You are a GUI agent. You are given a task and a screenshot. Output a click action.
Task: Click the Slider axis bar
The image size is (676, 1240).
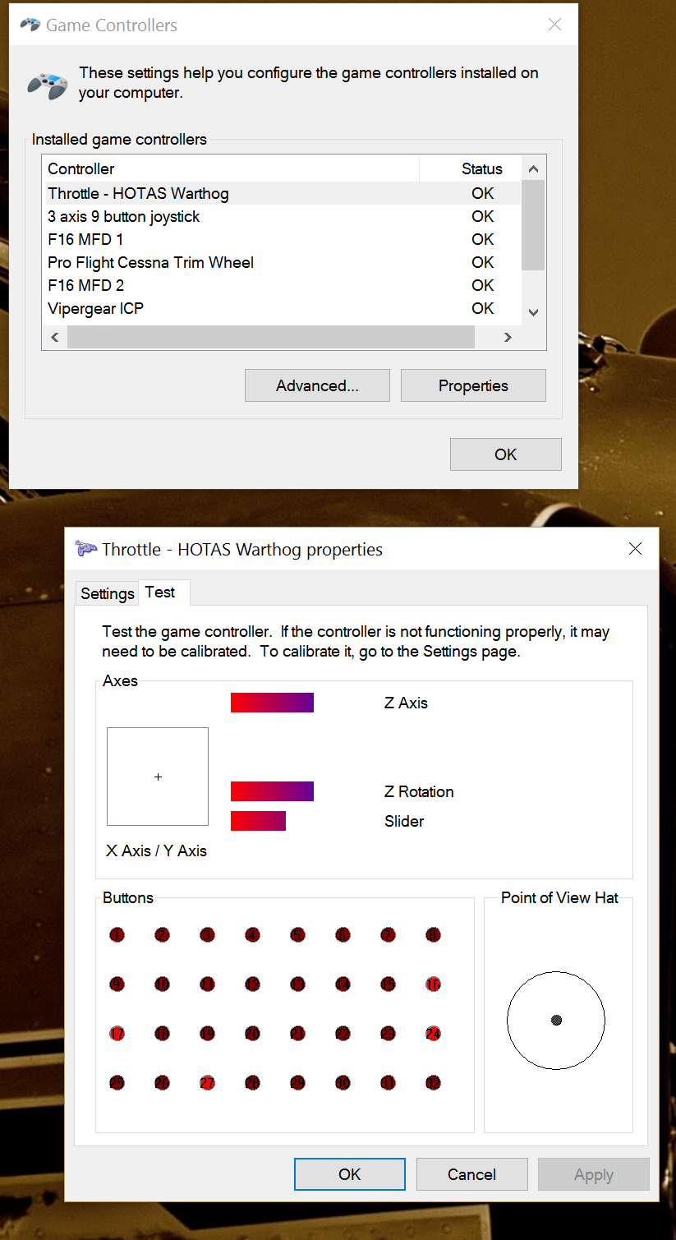258,821
